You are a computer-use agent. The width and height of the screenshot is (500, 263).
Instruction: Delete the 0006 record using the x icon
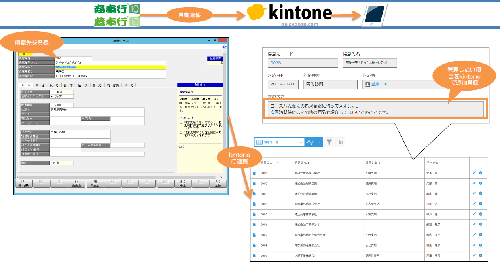pos(481,224)
